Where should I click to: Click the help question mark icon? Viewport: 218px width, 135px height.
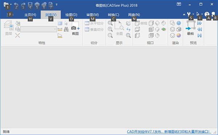coord(207,14)
